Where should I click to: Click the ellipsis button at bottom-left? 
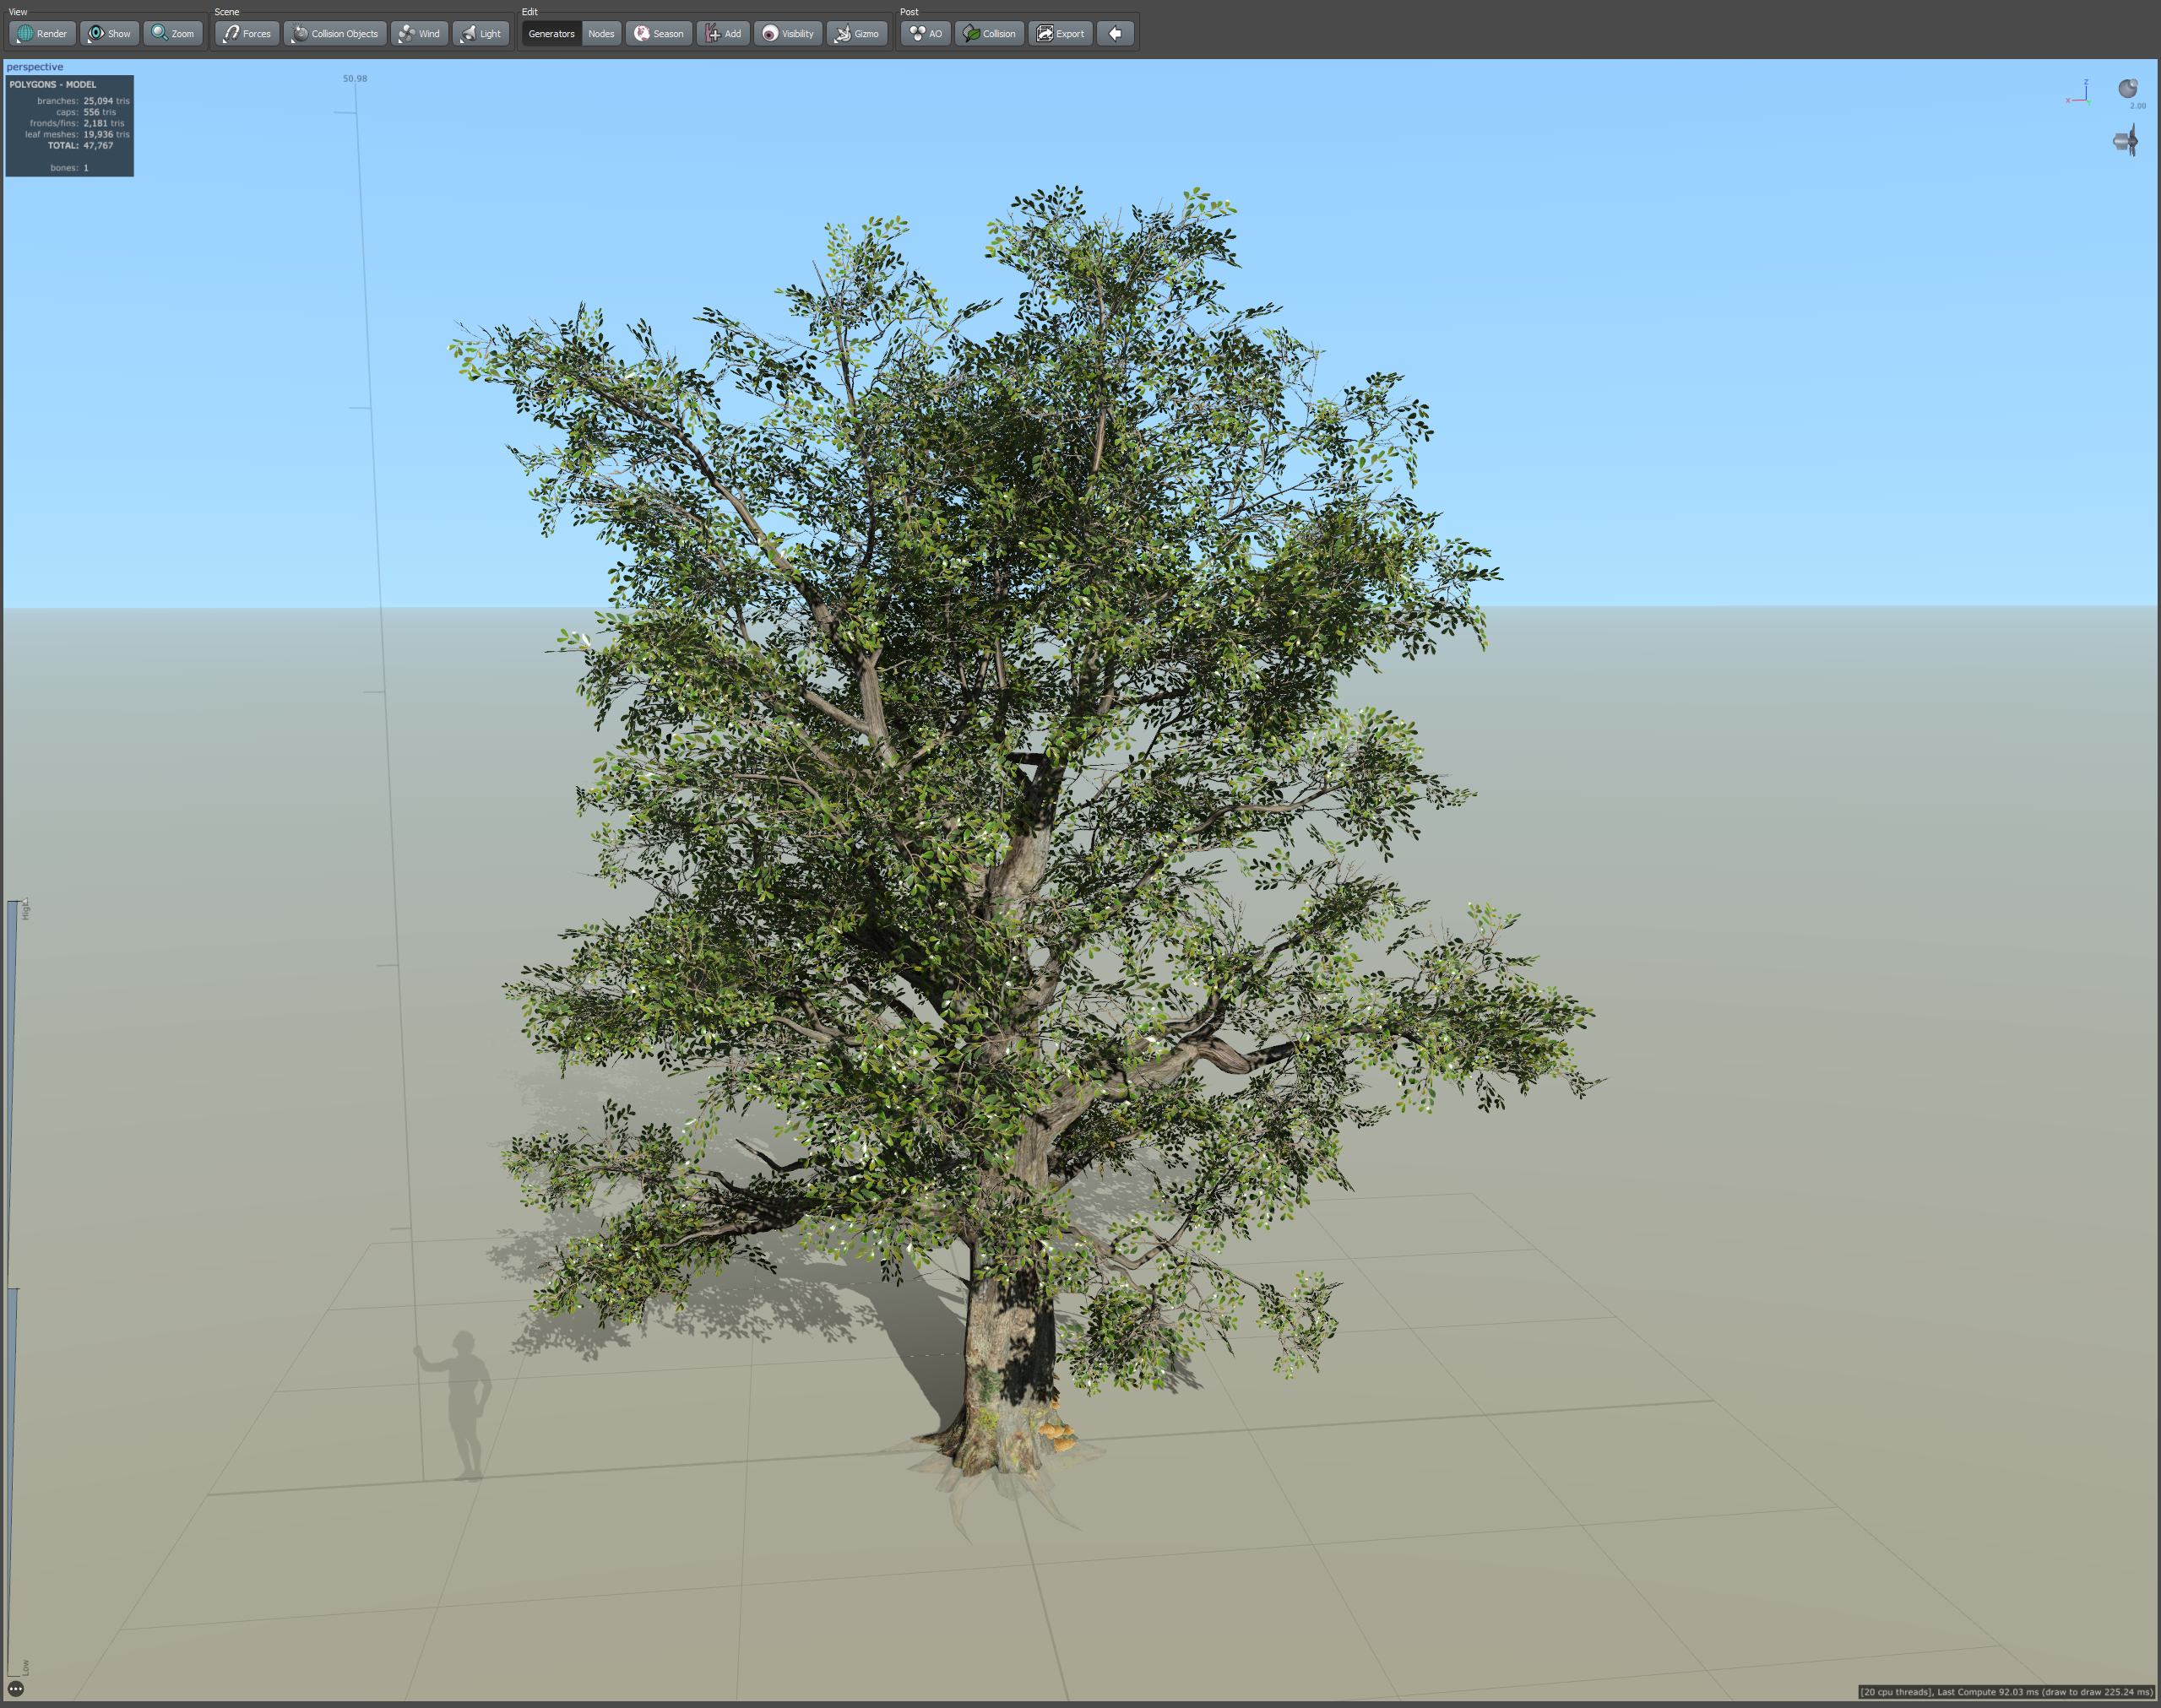(16, 1689)
